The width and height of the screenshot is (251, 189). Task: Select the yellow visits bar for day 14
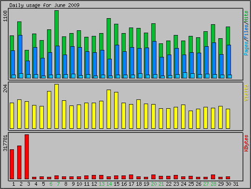pyautogui.click(x=109, y=109)
